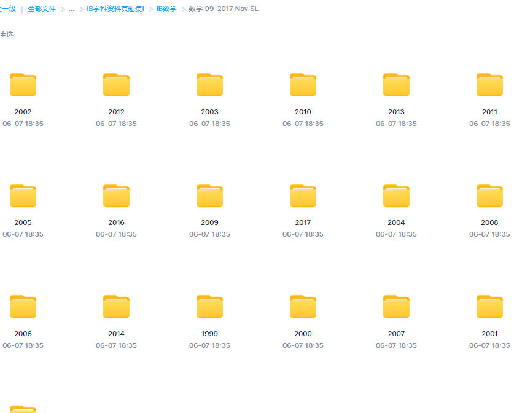Click the 2004 folder name label
The height and width of the screenshot is (413, 514).
(396, 222)
